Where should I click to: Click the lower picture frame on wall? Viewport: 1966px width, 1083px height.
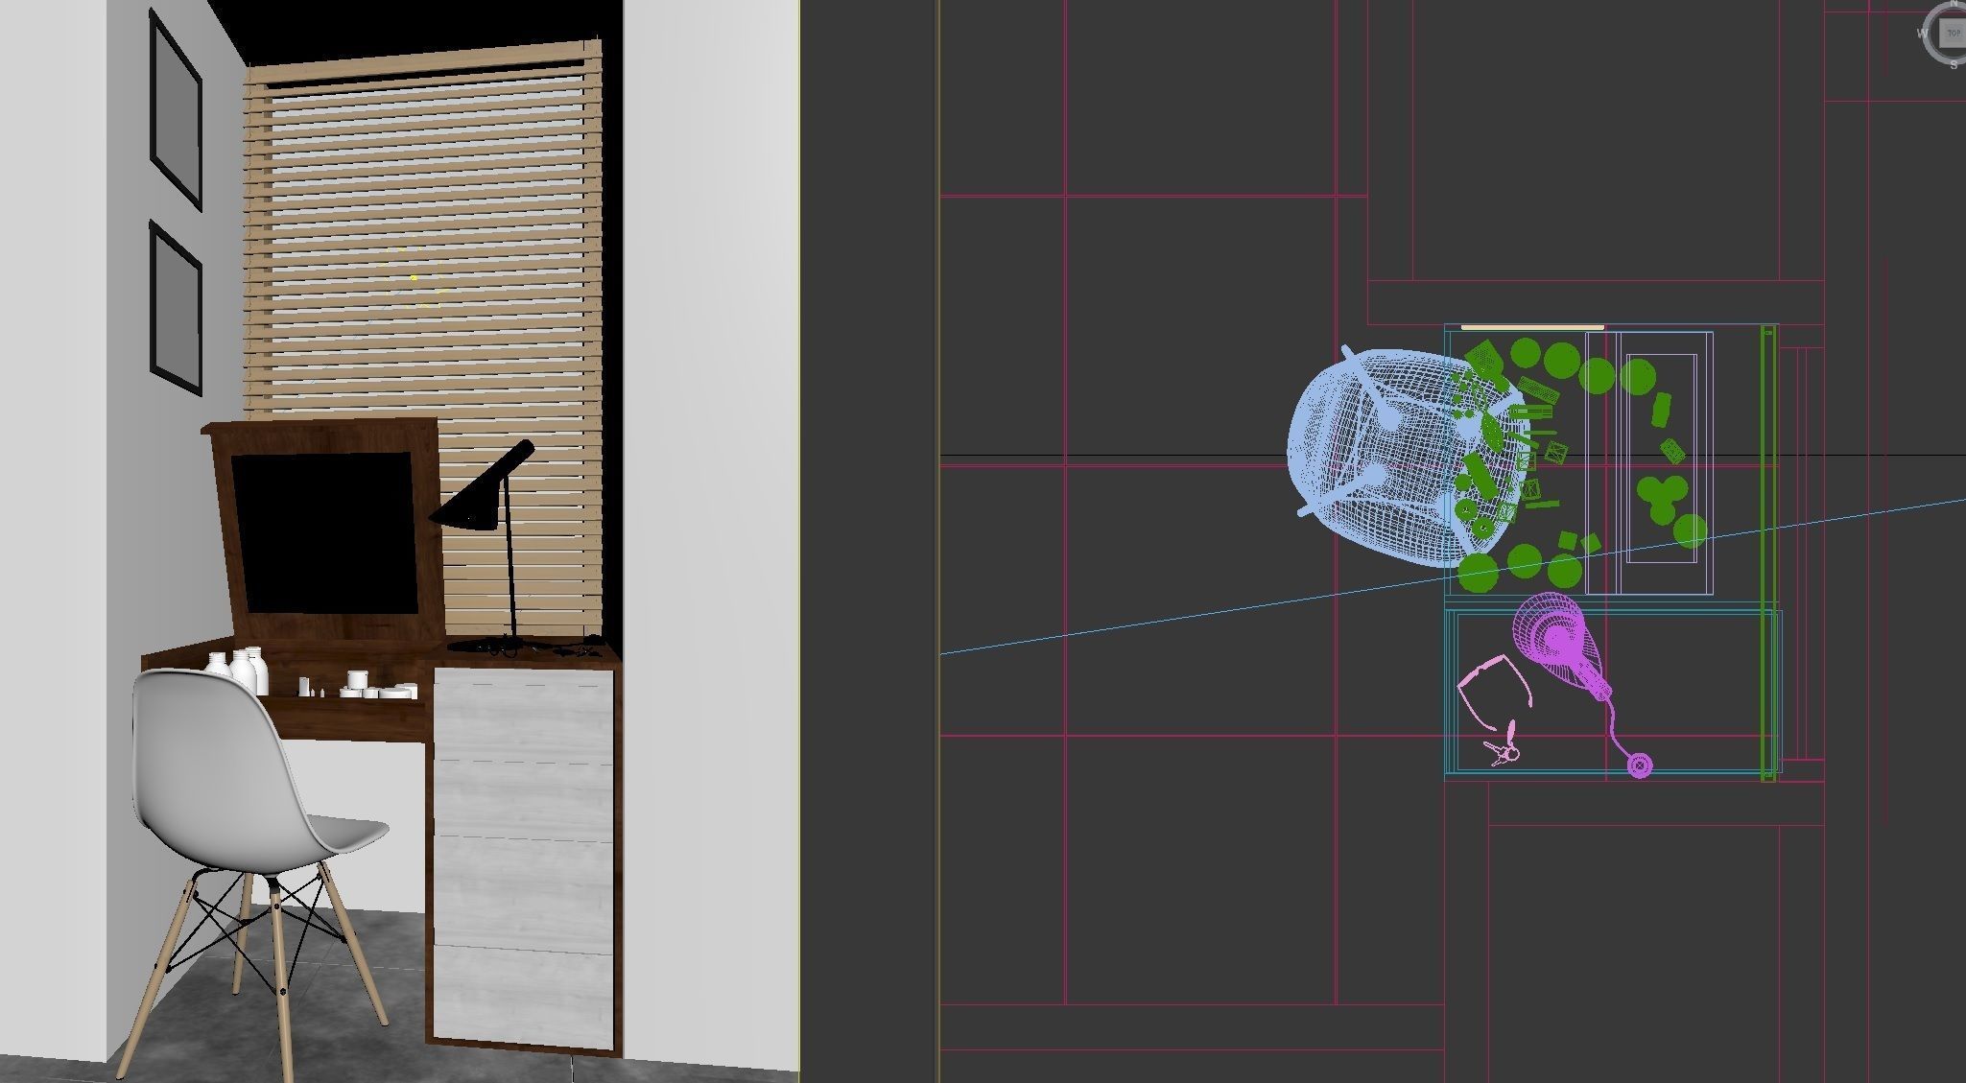click(176, 307)
